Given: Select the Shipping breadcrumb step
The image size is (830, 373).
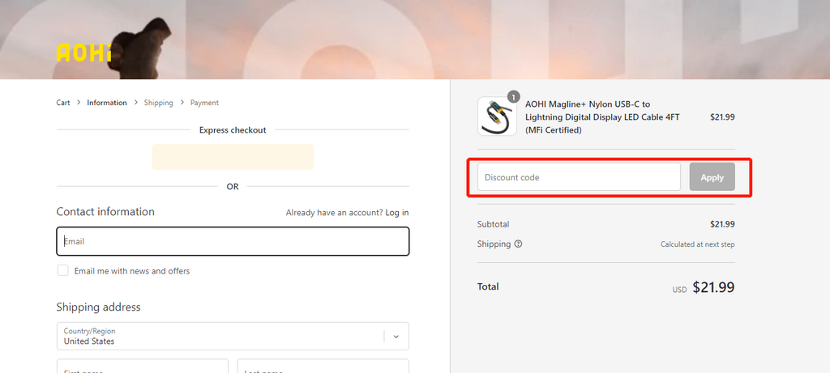Looking at the screenshot, I should tap(158, 103).
